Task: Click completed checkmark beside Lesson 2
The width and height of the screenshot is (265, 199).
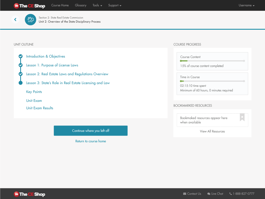Action: 21,74
